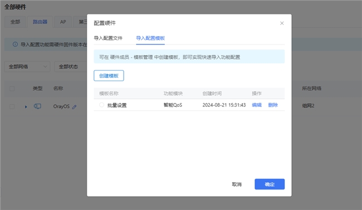Click the pencil edit icon beside OrayOS

click(74, 107)
